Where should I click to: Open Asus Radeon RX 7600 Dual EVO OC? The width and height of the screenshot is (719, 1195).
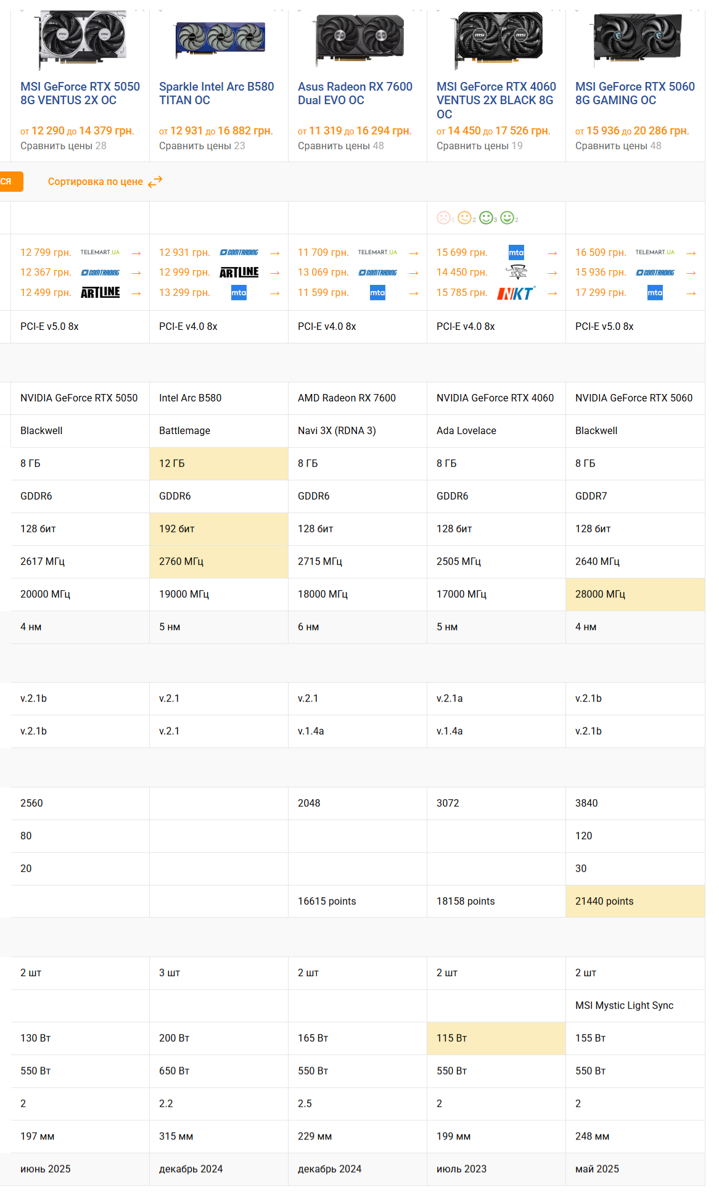click(x=355, y=93)
